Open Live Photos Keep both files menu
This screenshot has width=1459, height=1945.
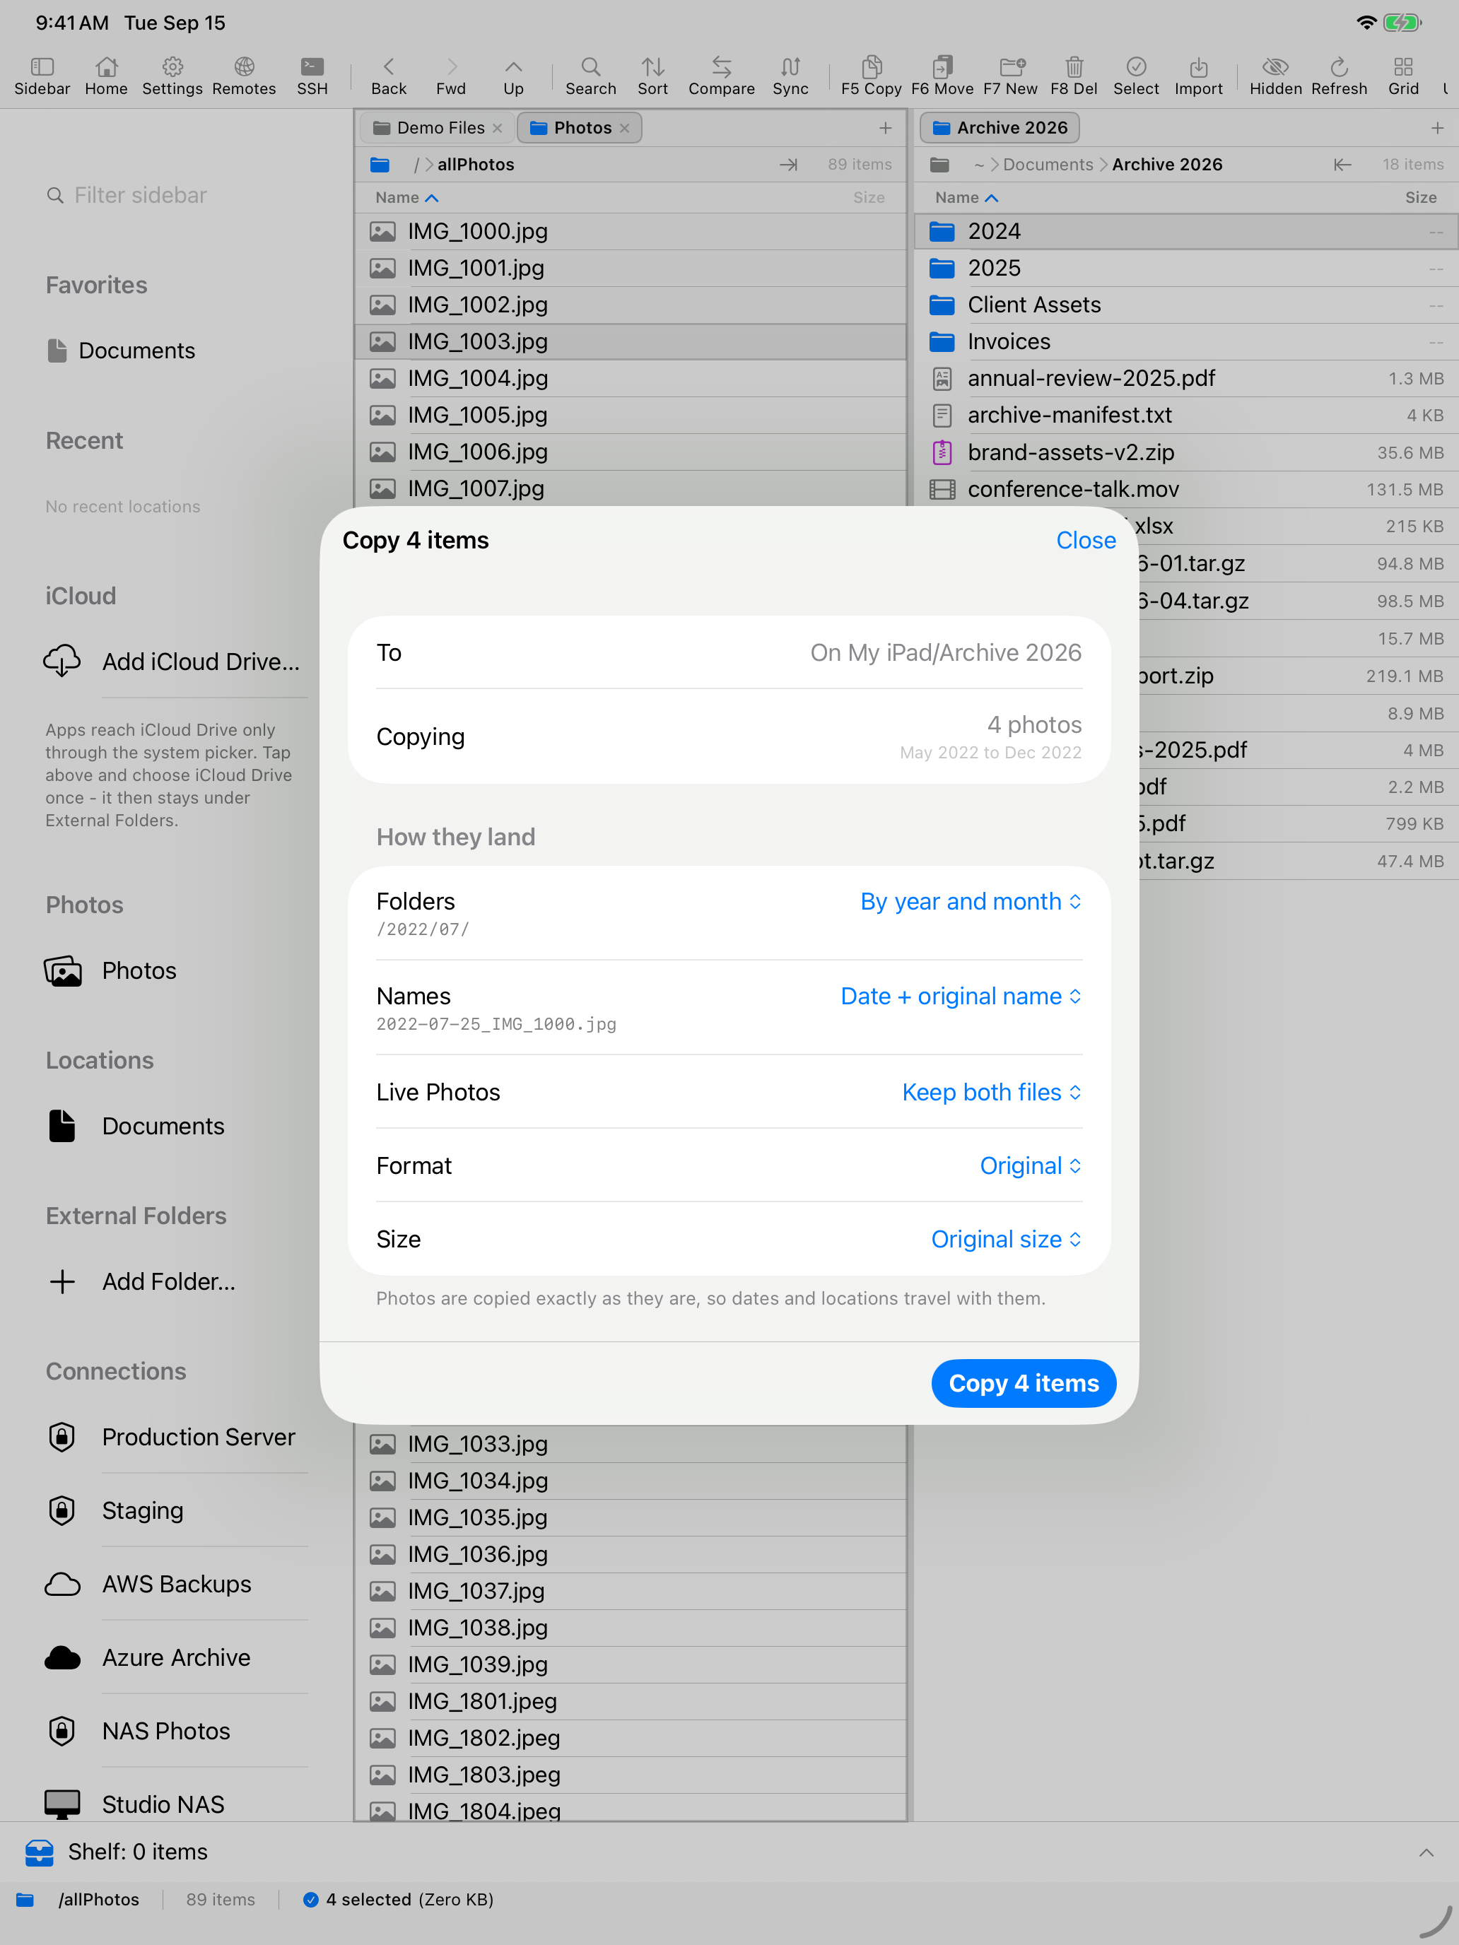click(x=992, y=1092)
